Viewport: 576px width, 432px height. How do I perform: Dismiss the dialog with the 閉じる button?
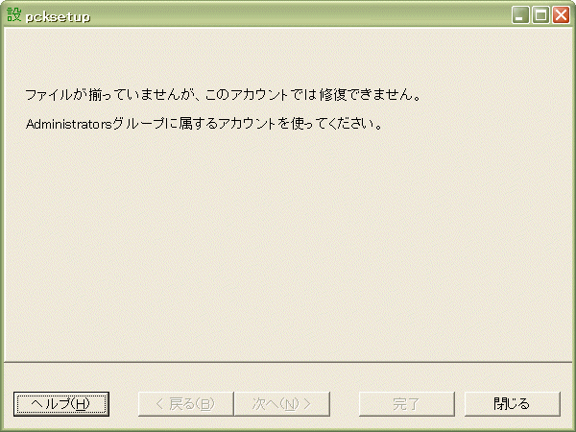[x=513, y=404]
